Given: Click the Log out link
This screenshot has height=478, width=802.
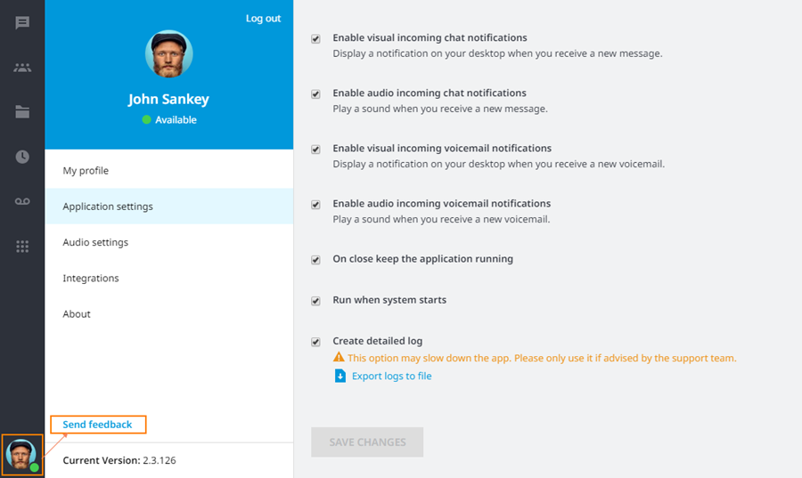Looking at the screenshot, I should click(263, 19).
